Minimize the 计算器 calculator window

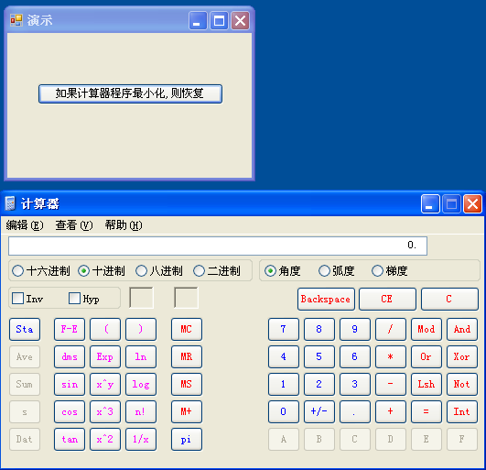point(430,204)
